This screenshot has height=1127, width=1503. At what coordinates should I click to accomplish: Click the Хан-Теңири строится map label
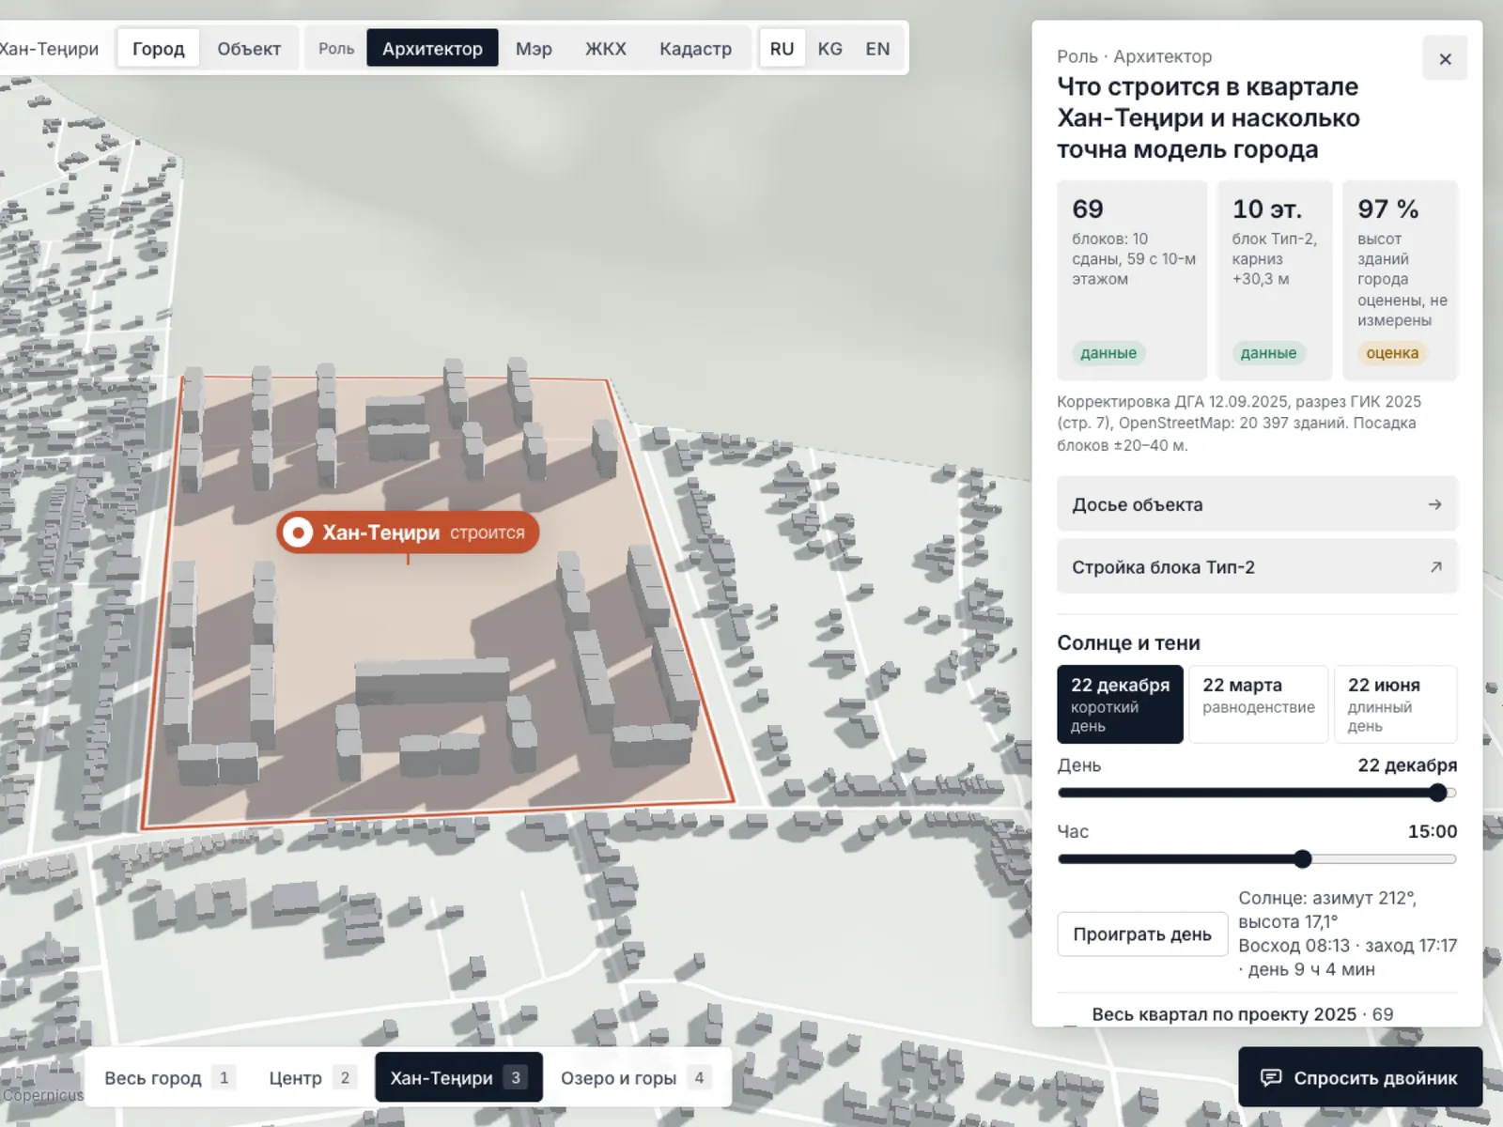click(408, 533)
